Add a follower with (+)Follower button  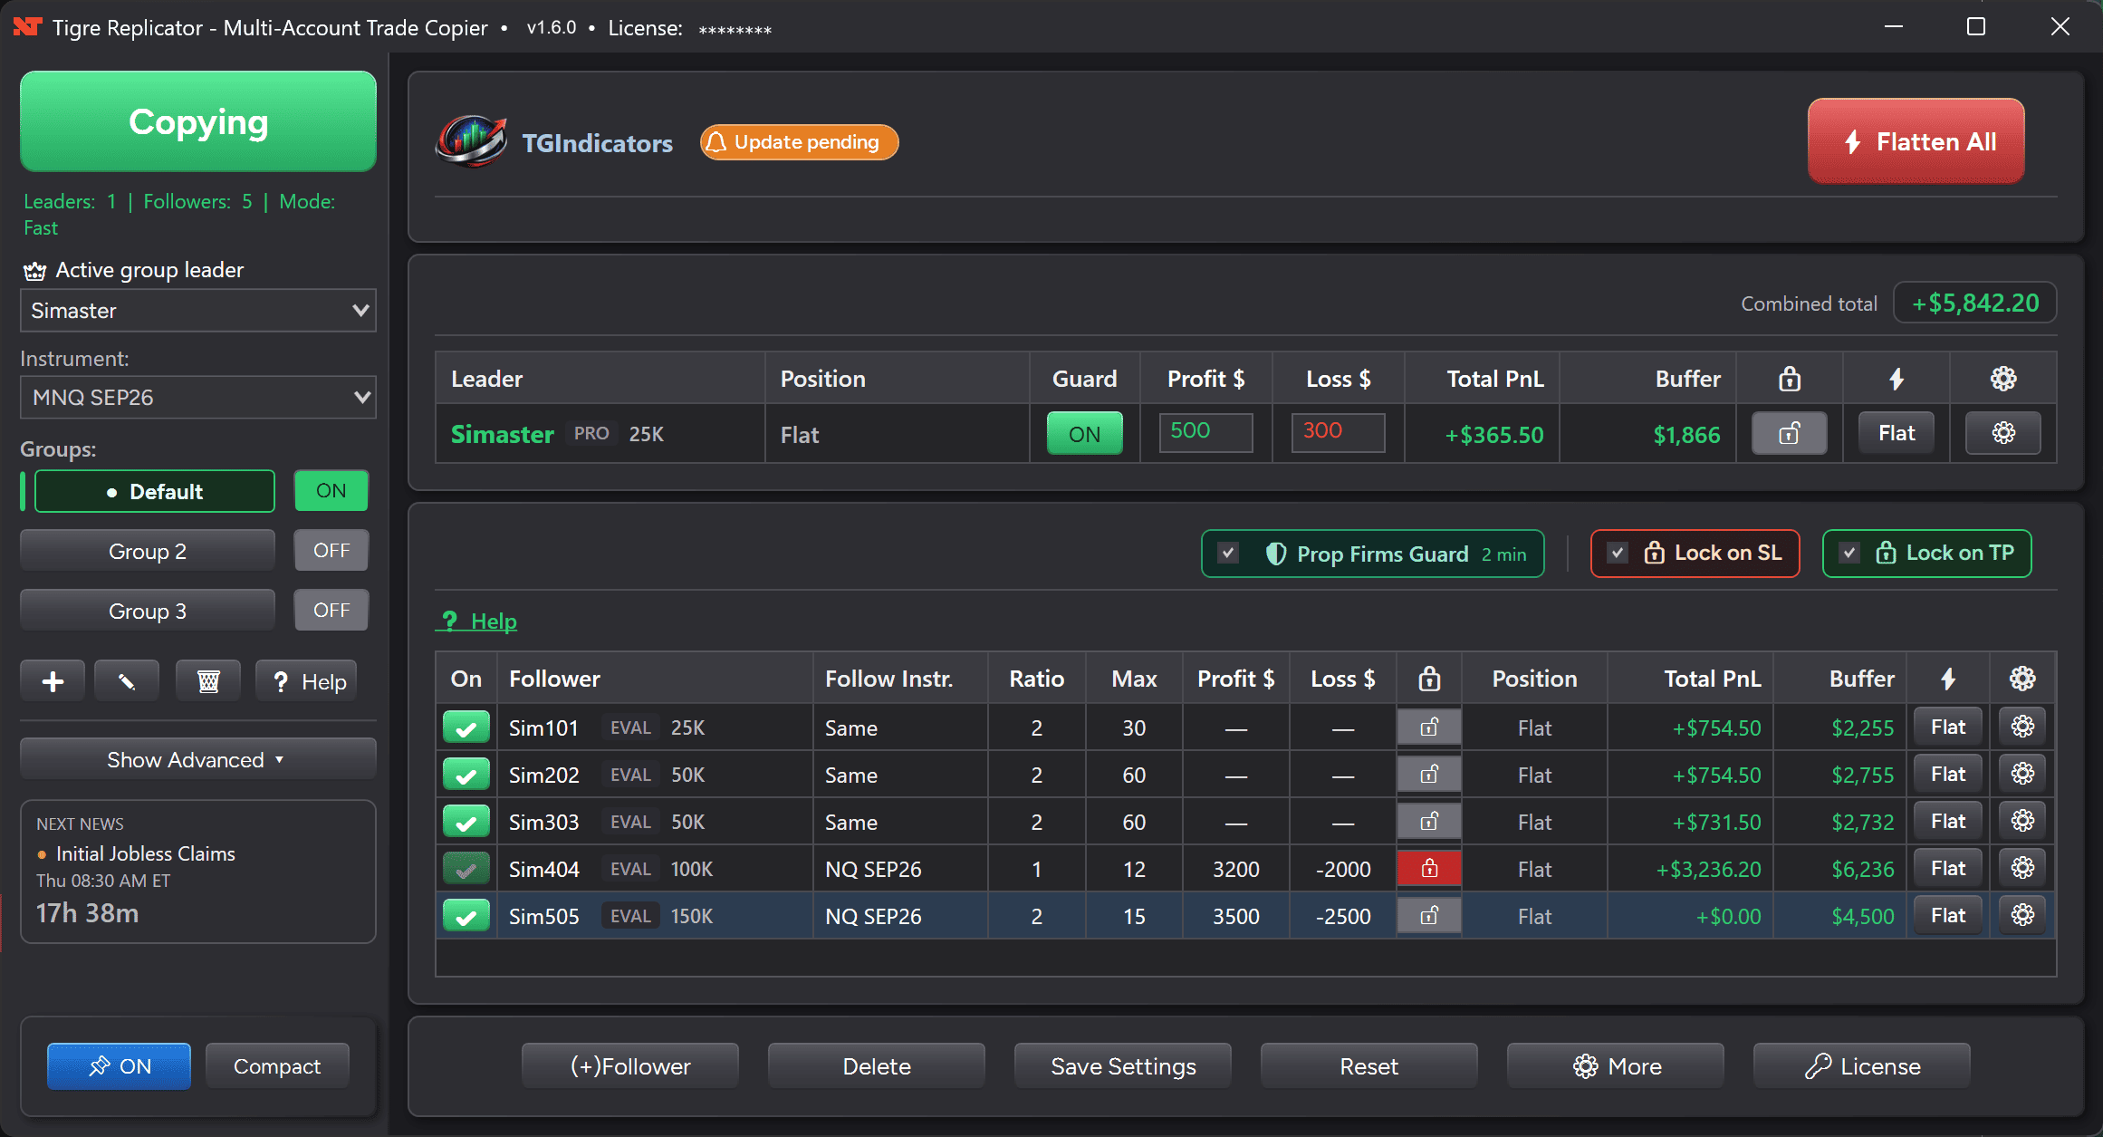pyautogui.click(x=630, y=1066)
